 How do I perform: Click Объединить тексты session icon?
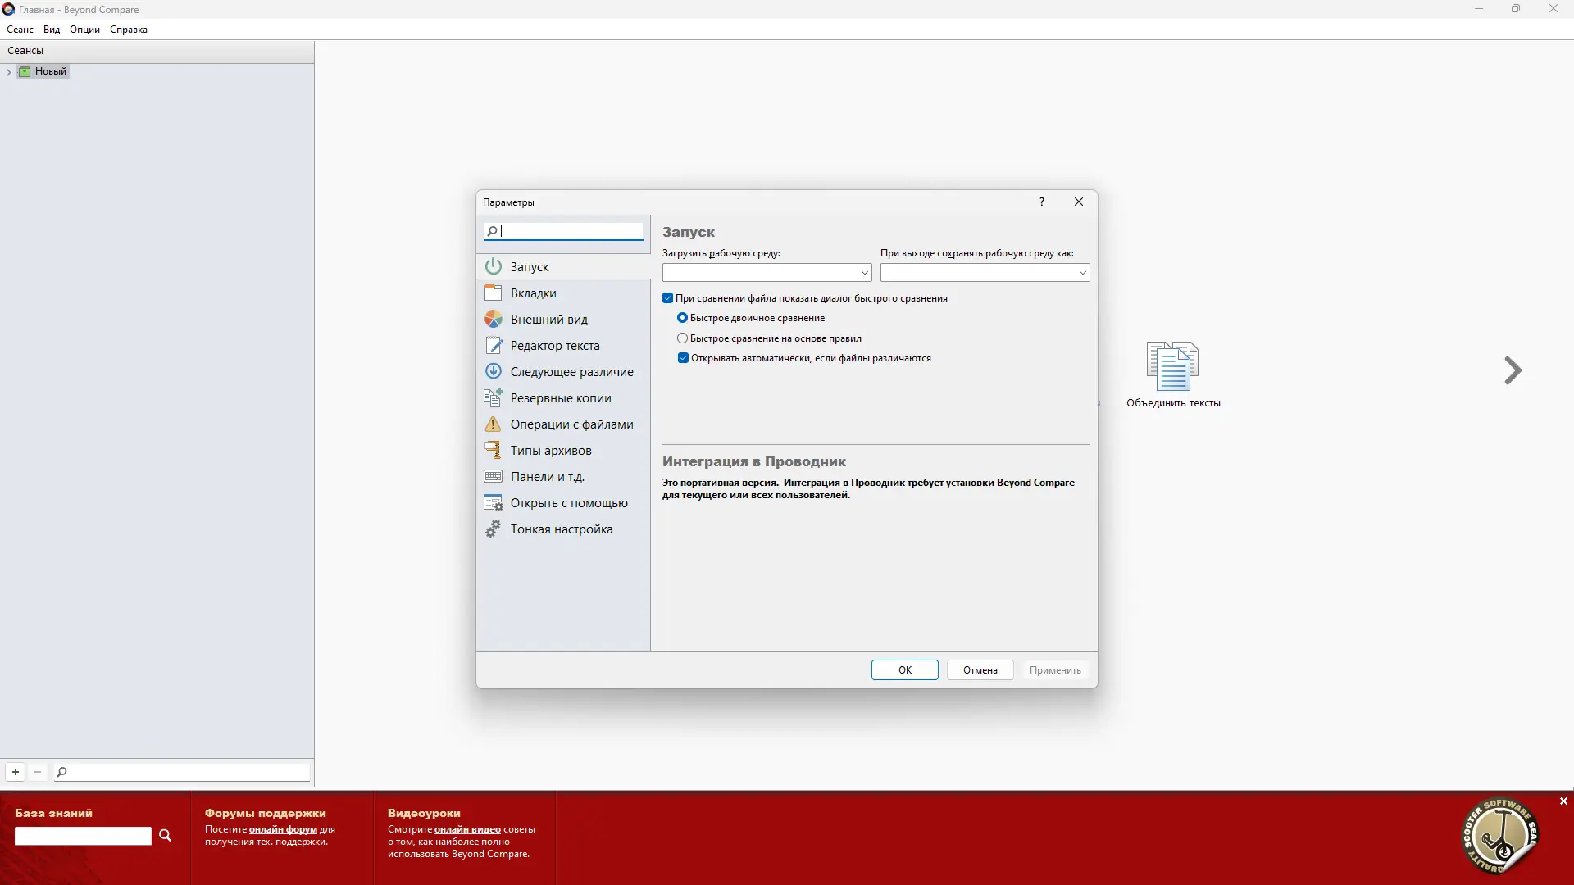[x=1172, y=367]
